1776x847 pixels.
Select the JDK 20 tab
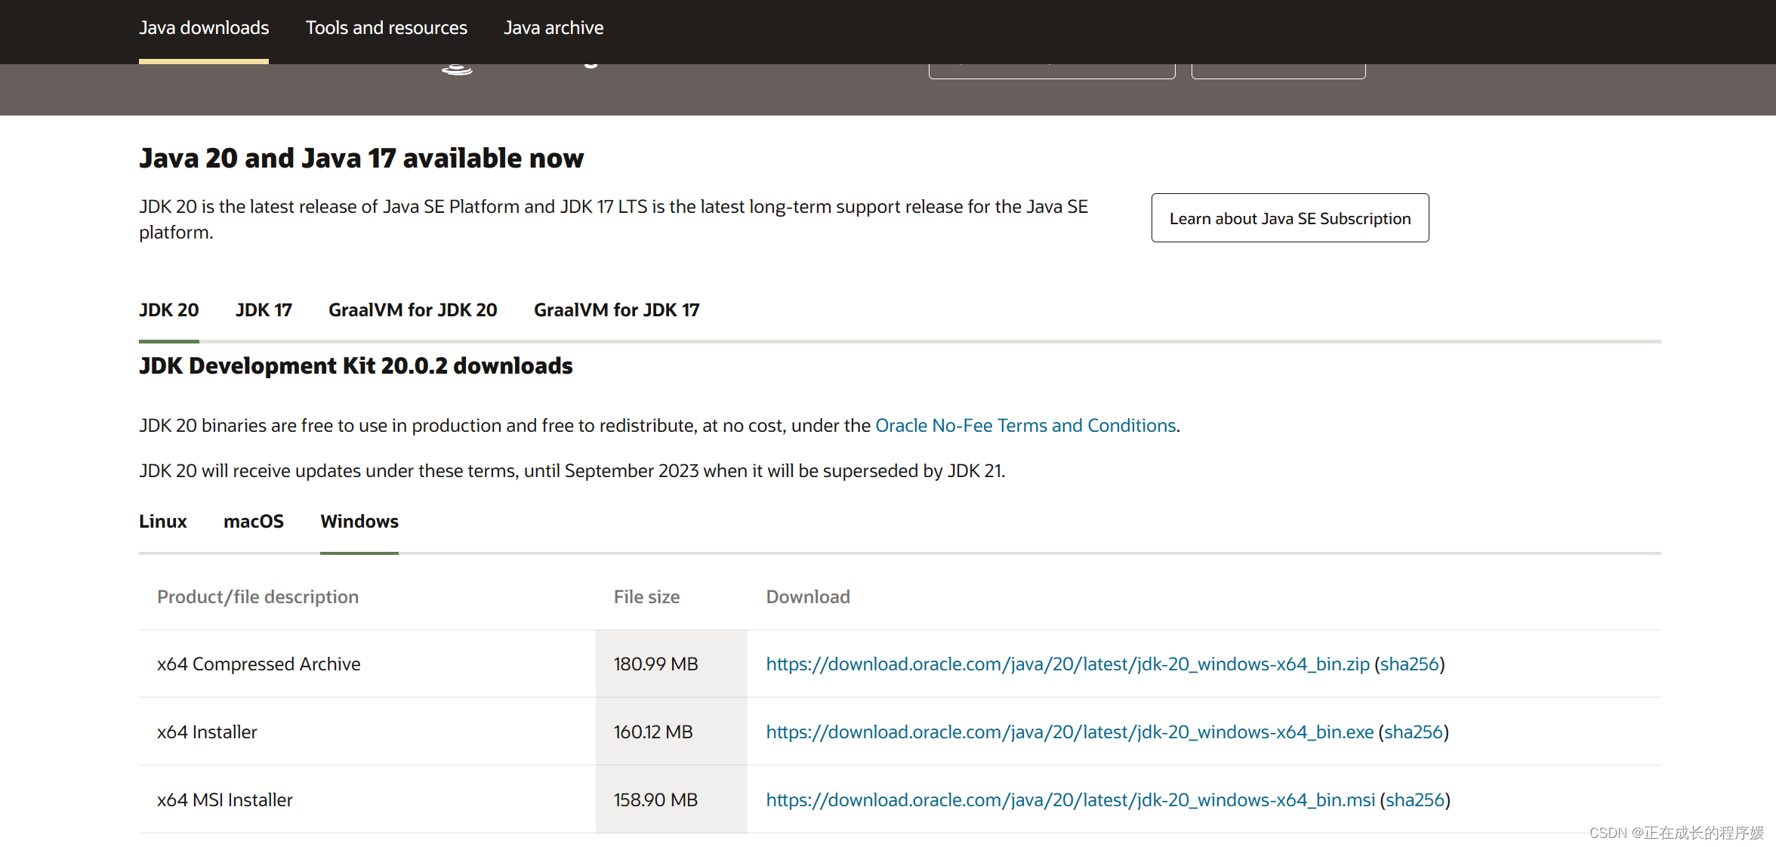click(168, 310)
